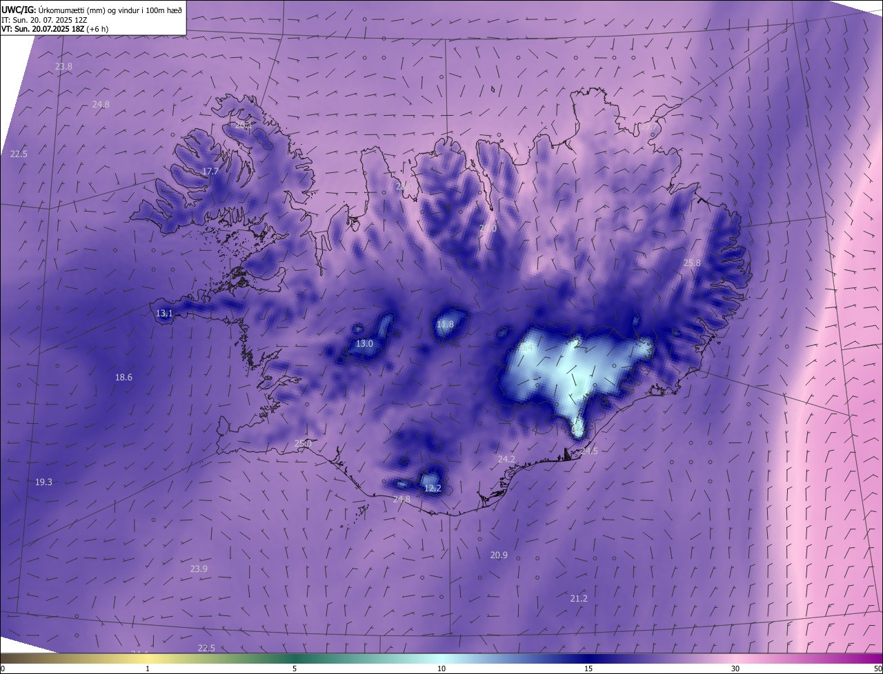Click the legend tick label 10
The width and height of the screenshot is (883, 674).
pos(441,668)
